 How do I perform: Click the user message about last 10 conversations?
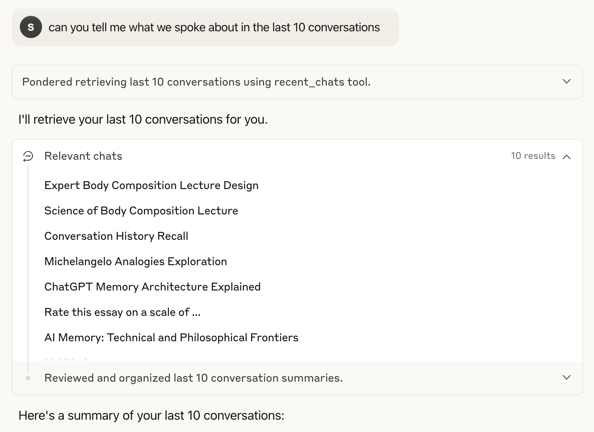(214, 27)
